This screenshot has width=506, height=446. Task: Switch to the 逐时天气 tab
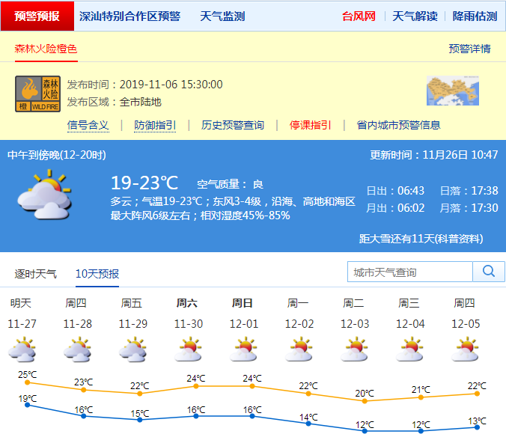coord(35,274)
